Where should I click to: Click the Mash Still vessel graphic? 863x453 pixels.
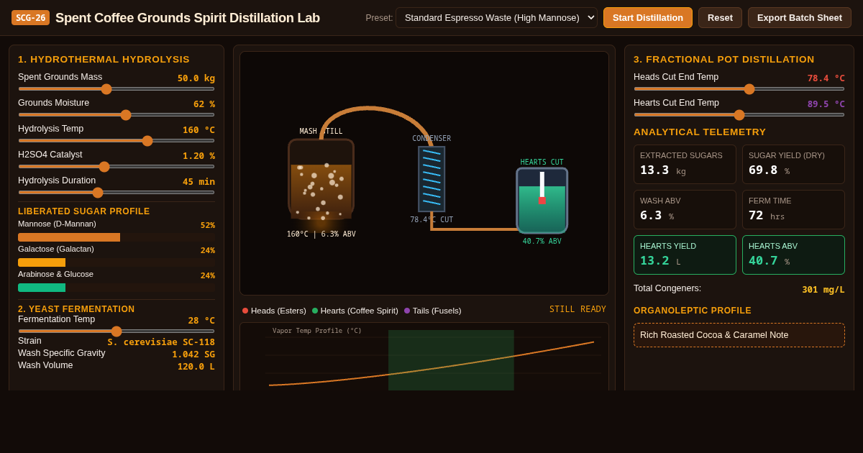(321, 180)
